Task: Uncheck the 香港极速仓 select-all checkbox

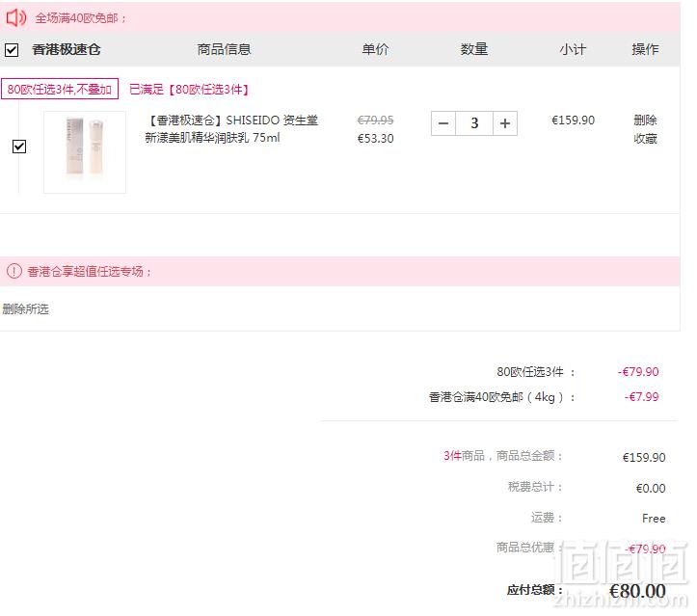Action: (12, 50)
